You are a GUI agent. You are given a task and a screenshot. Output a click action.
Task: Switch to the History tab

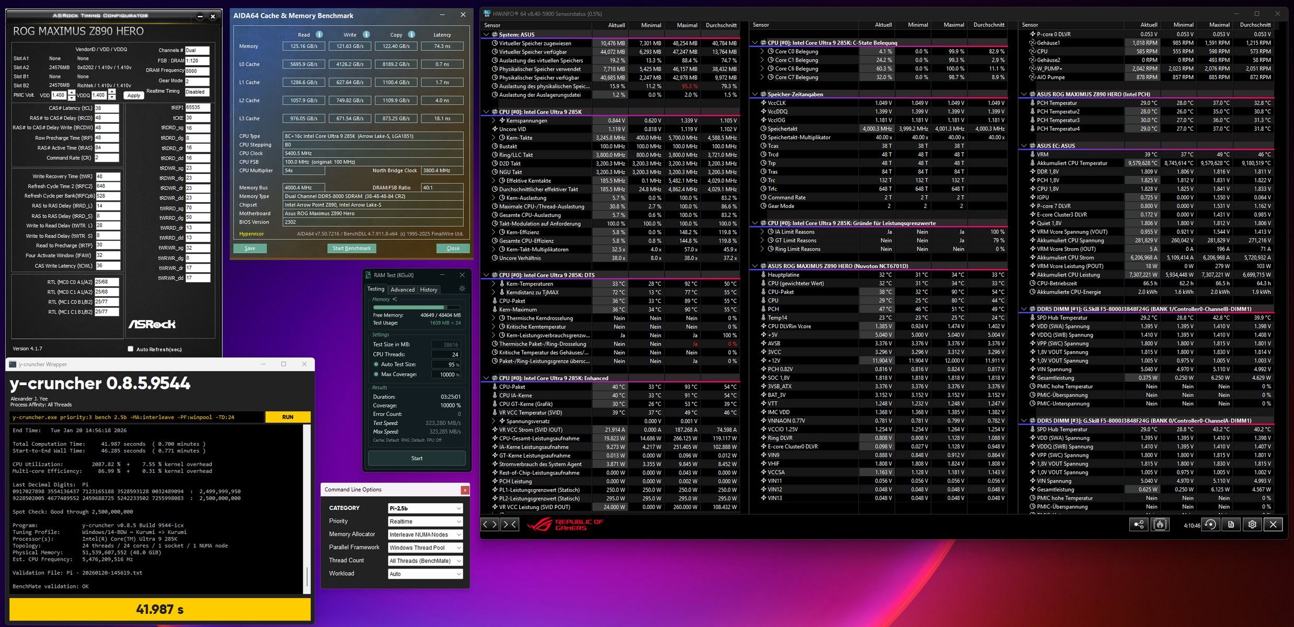tap(428, 289)
